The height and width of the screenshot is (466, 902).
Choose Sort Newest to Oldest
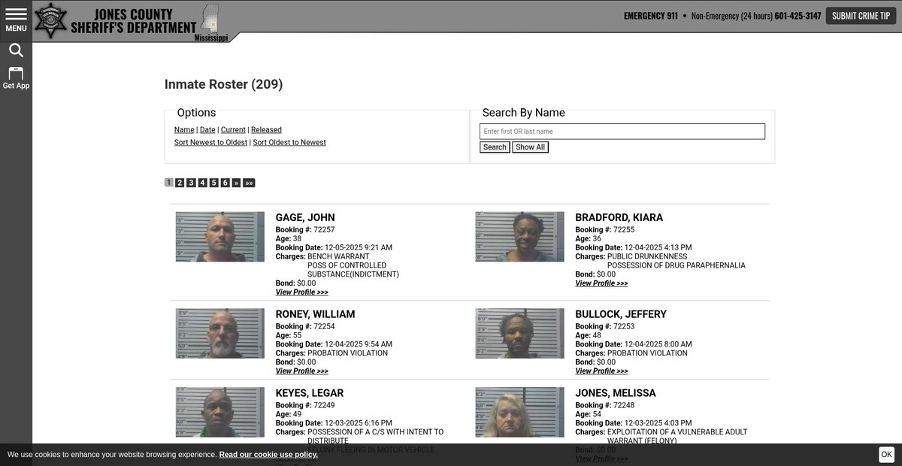point(210,143)
